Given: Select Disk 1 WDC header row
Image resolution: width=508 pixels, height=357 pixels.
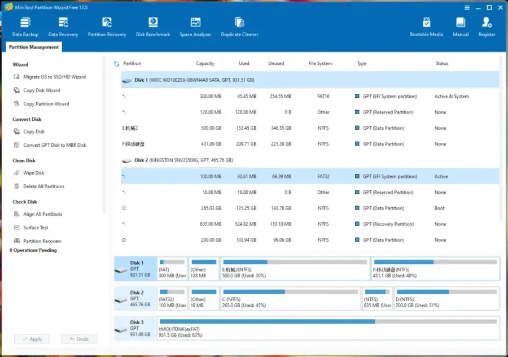Looking at the screenshot, I should coord(310,80).
